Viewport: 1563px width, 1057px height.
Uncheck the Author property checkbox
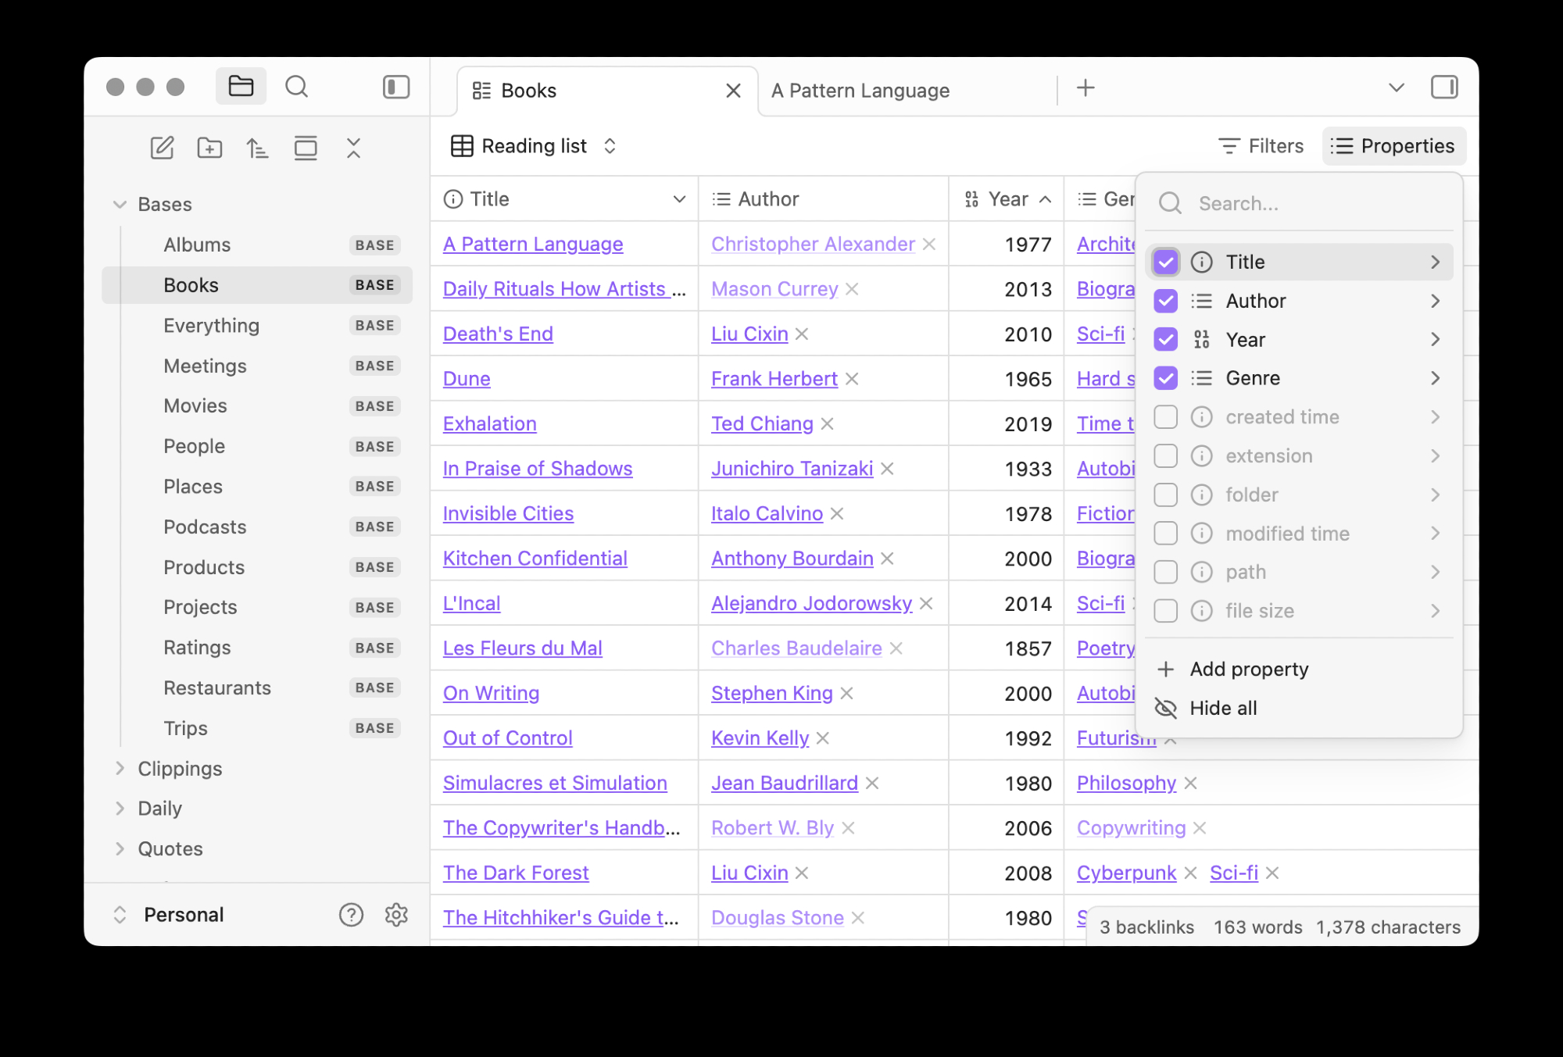click(1165, 301)
